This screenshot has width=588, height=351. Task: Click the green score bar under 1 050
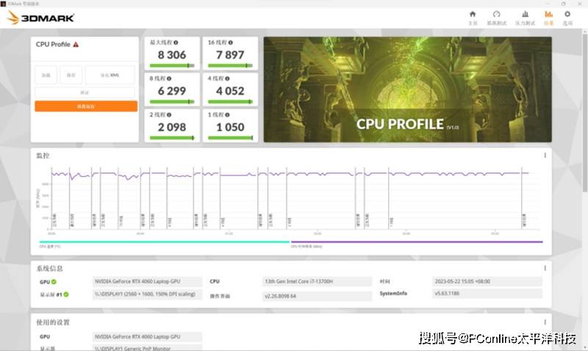pyautogui.click(x=230, y=138)
